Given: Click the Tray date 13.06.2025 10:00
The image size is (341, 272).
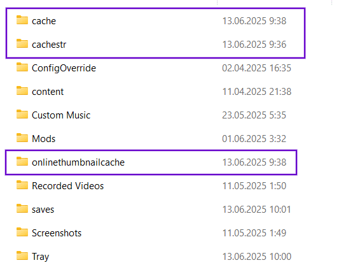Looking at the screenshot, I should [x=256, y=257].
